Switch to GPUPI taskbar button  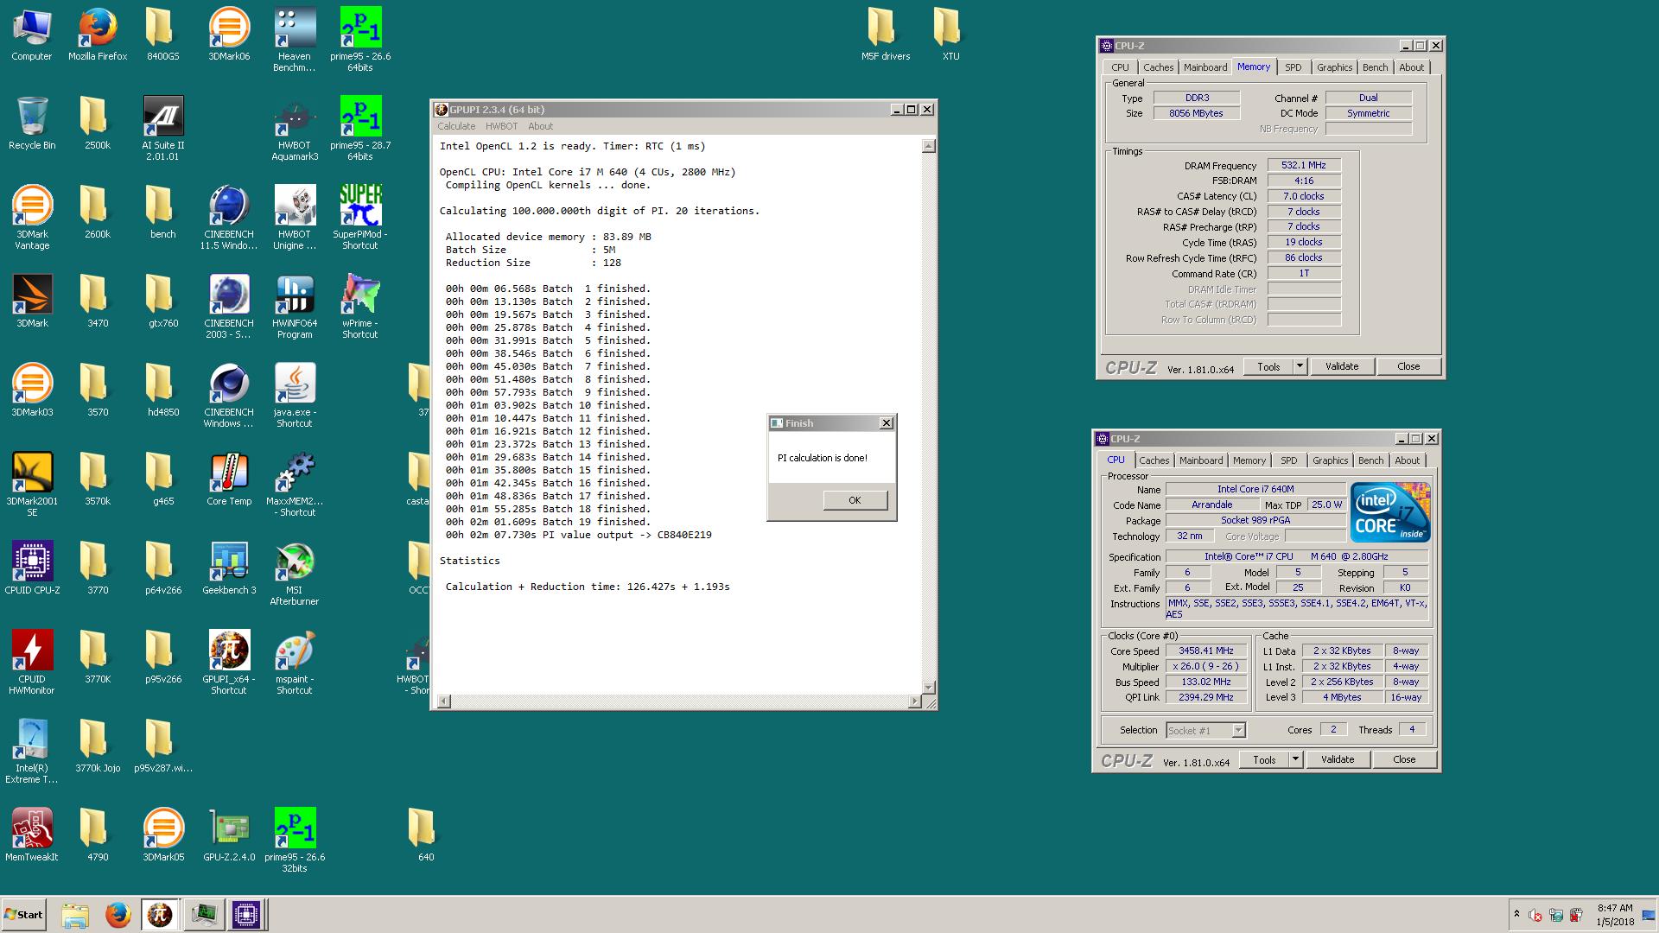(160, 915)
